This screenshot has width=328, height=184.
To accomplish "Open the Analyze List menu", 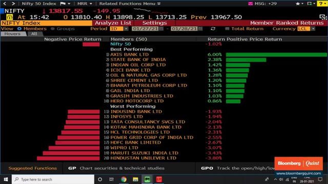I will [113, 23].
